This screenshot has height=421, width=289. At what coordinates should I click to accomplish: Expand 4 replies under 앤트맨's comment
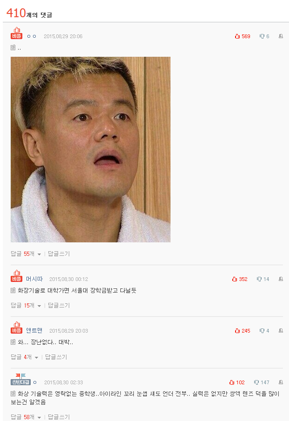click(x=25, y=357)
